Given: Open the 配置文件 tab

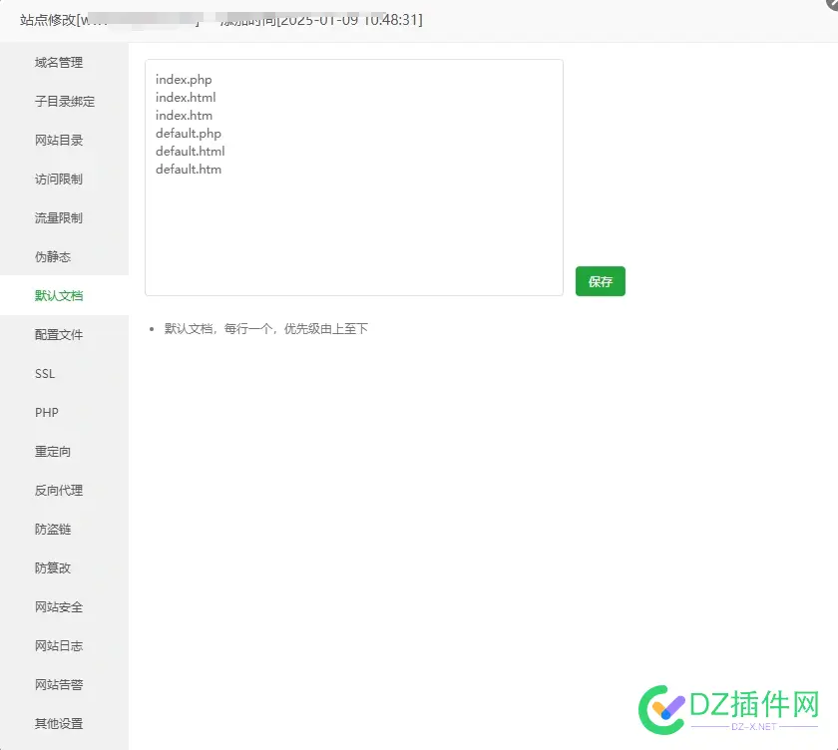Looking at the screenshot, I should point(59,335).
